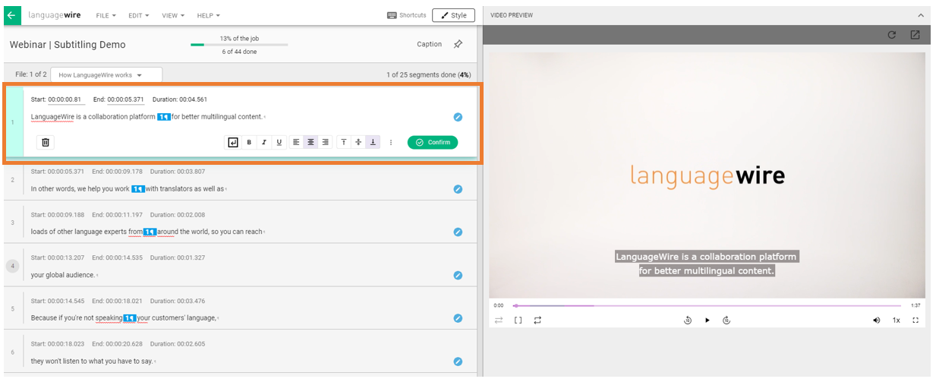Open the VIEW menu
Viewport: 936px width, 382px height.
pos(172,15)
